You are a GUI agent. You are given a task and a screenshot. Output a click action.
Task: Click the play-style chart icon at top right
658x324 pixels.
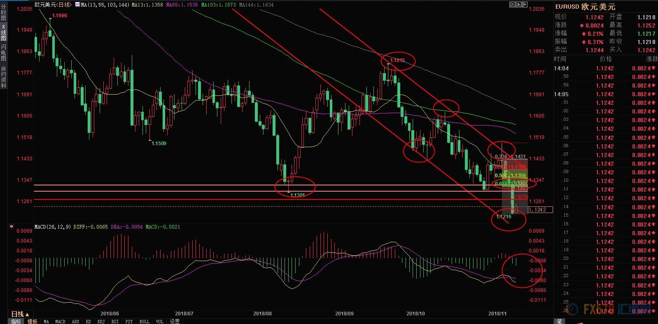pyautogui.click(x=518, y=5)
